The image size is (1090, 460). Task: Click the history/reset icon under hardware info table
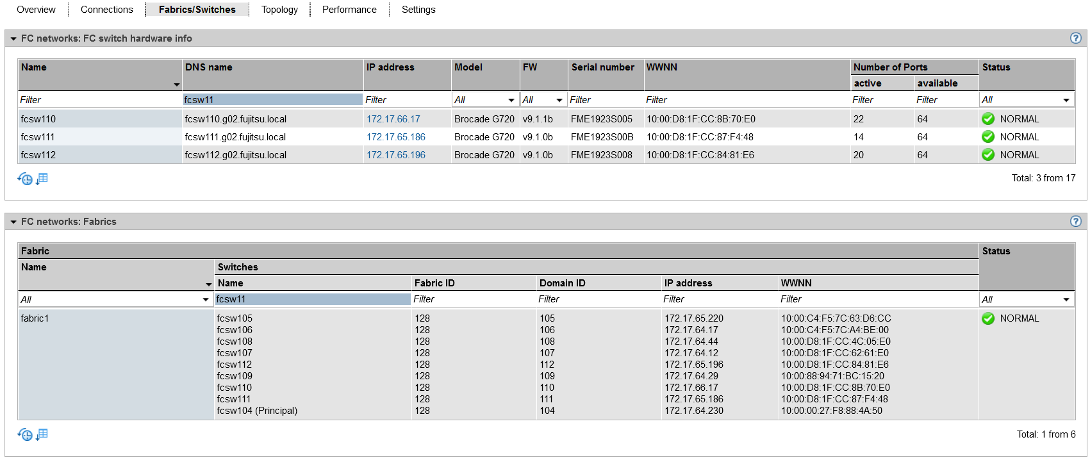tap(25, 179)
